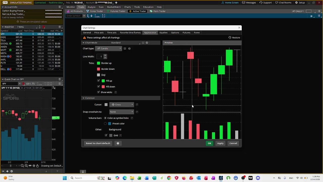This screenshot has height=182, width=323.
Task: Click Windows Start button
Action: click(x=65, y=178)
